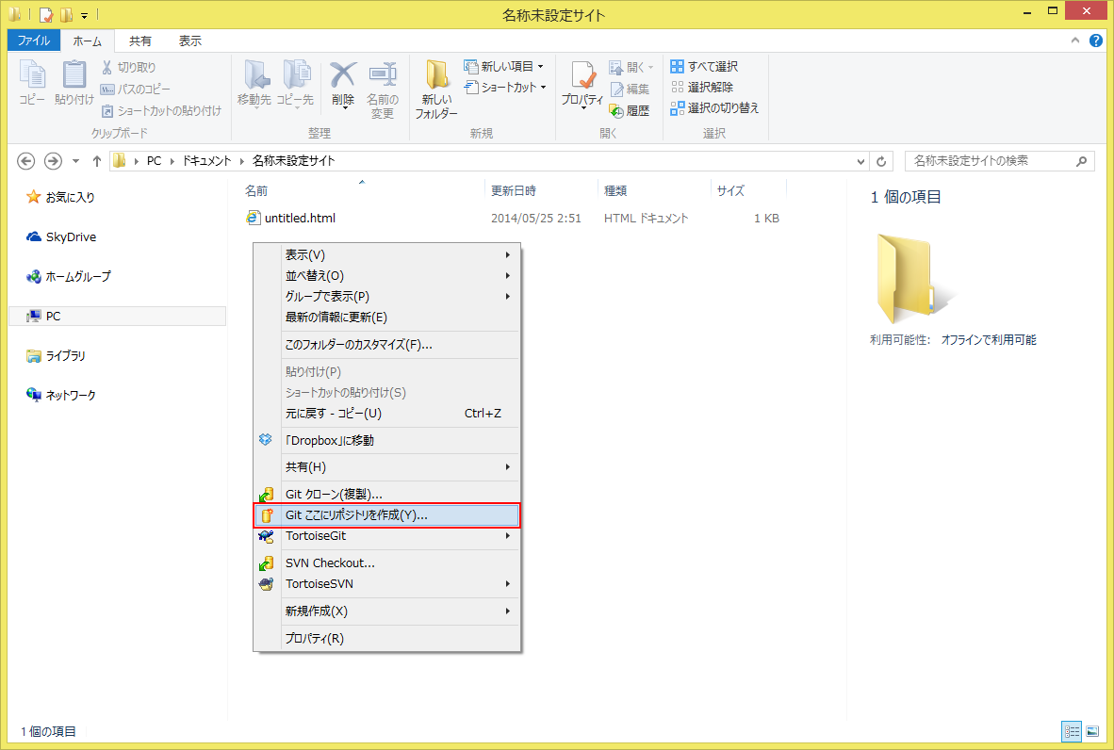Open the address bar history dropdown

[x=860, y=161]
